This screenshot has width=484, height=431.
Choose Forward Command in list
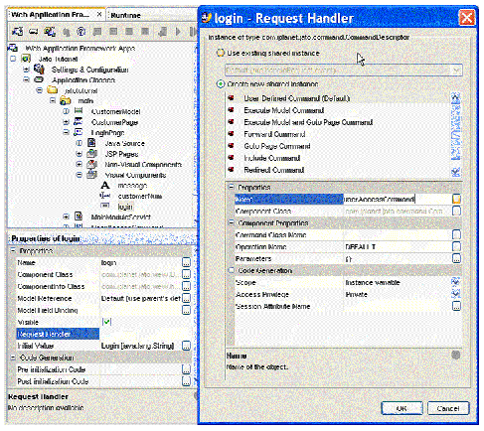(274, 134)
